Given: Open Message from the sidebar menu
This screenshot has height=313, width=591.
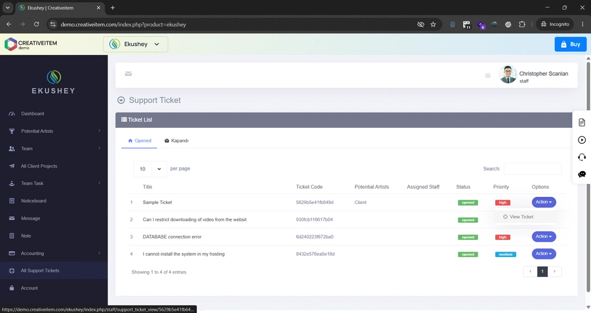Looking at the screenshot, I should 31,218.
